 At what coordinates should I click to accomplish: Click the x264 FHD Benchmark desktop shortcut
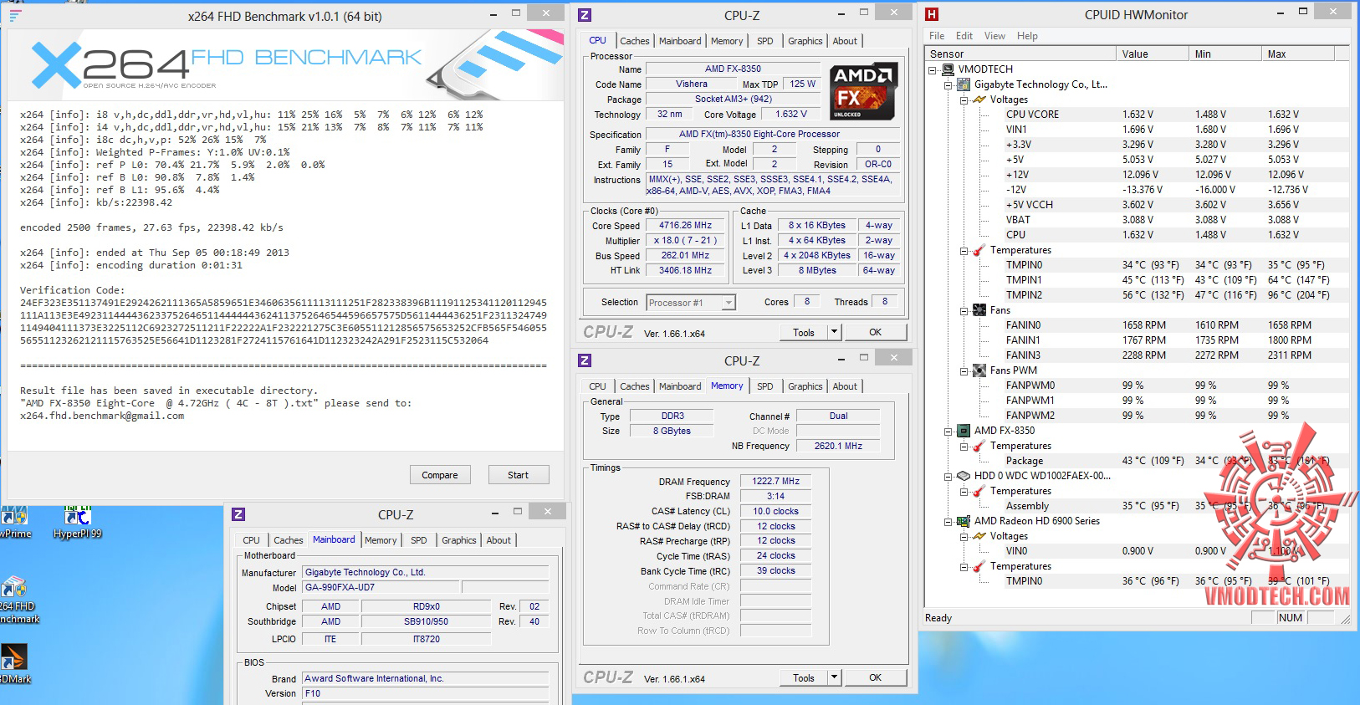(17, 600)
